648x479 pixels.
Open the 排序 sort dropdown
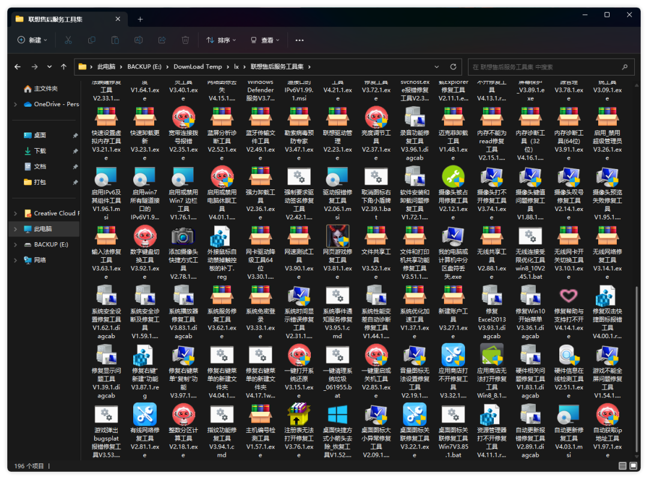[x=221, y=40]
